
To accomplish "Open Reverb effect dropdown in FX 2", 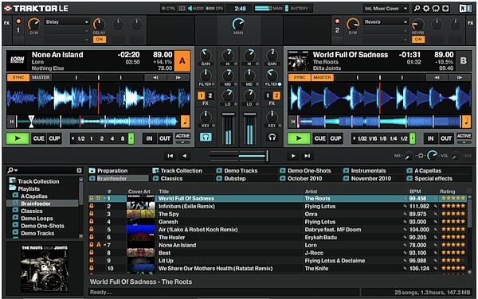I will [x=406, y=22].
